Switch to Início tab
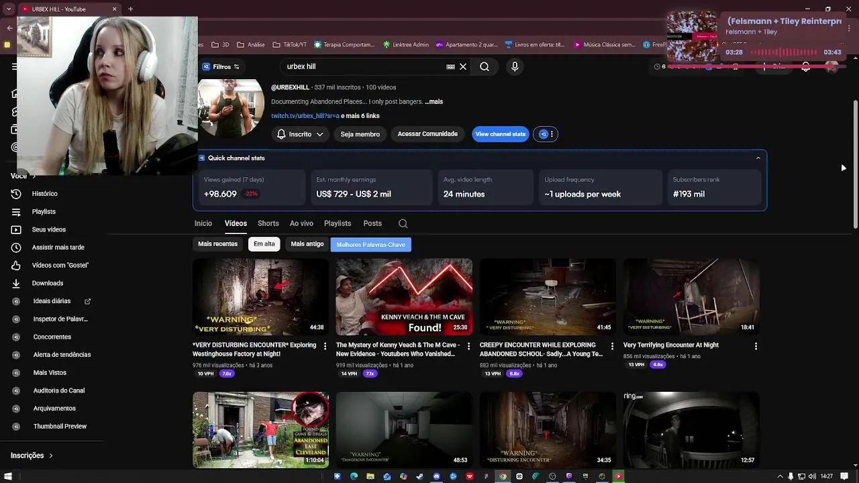Image resolution: width=859 pixels, height=483 pixels. pyautogui.click(x=203, y=223)
